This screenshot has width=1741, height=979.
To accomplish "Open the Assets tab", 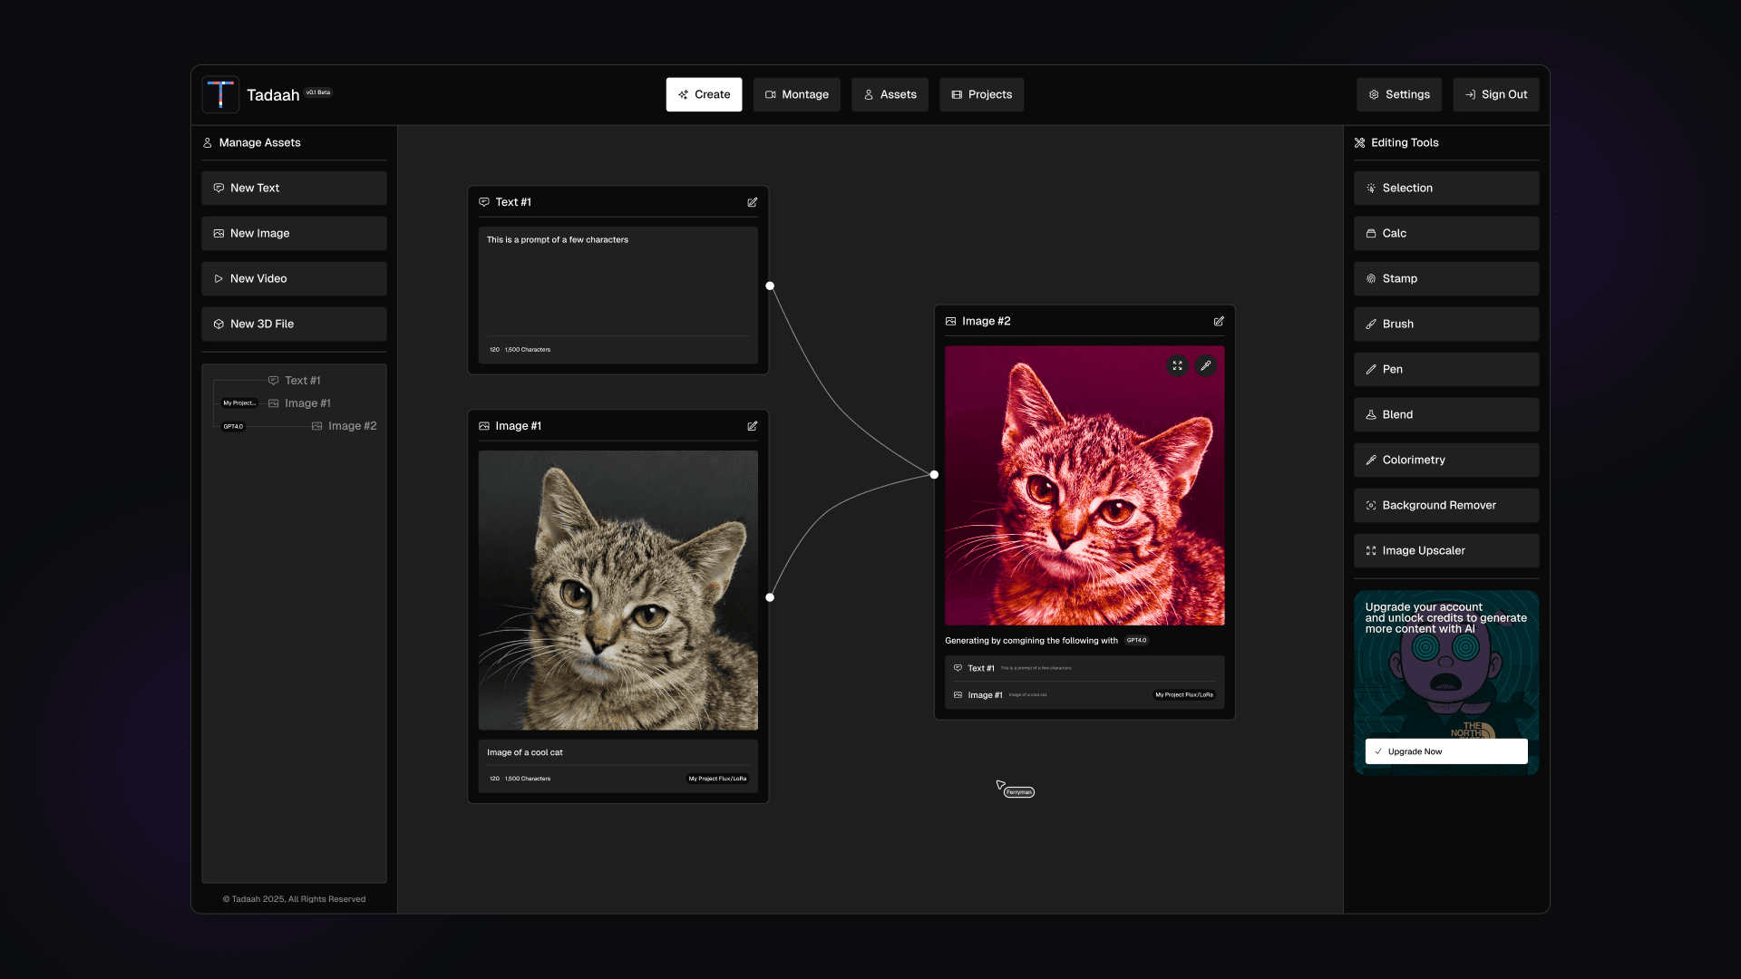I will 890,94.
